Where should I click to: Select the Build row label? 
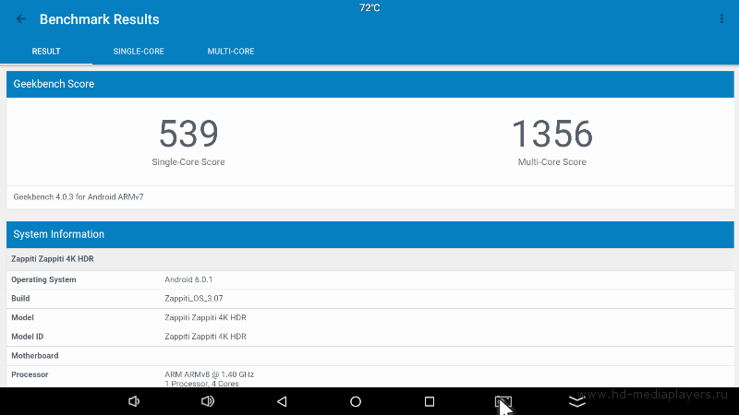[20, 298]
